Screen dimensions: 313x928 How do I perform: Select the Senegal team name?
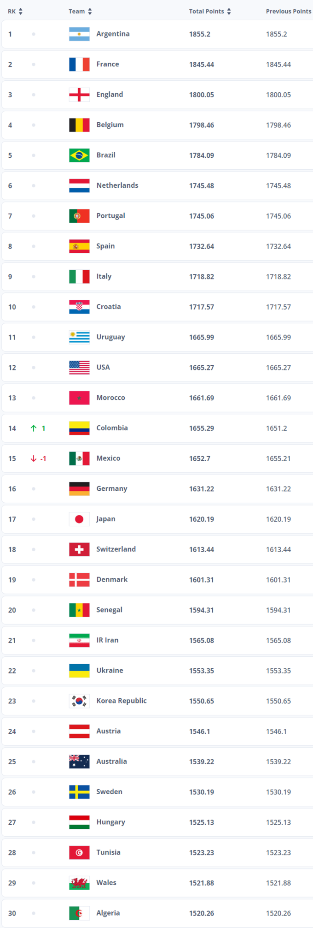pyautogui.click(x=109, y=610)
